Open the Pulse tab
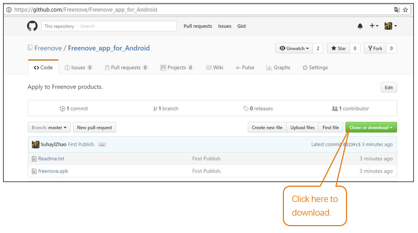 click(x=244, y=67)
